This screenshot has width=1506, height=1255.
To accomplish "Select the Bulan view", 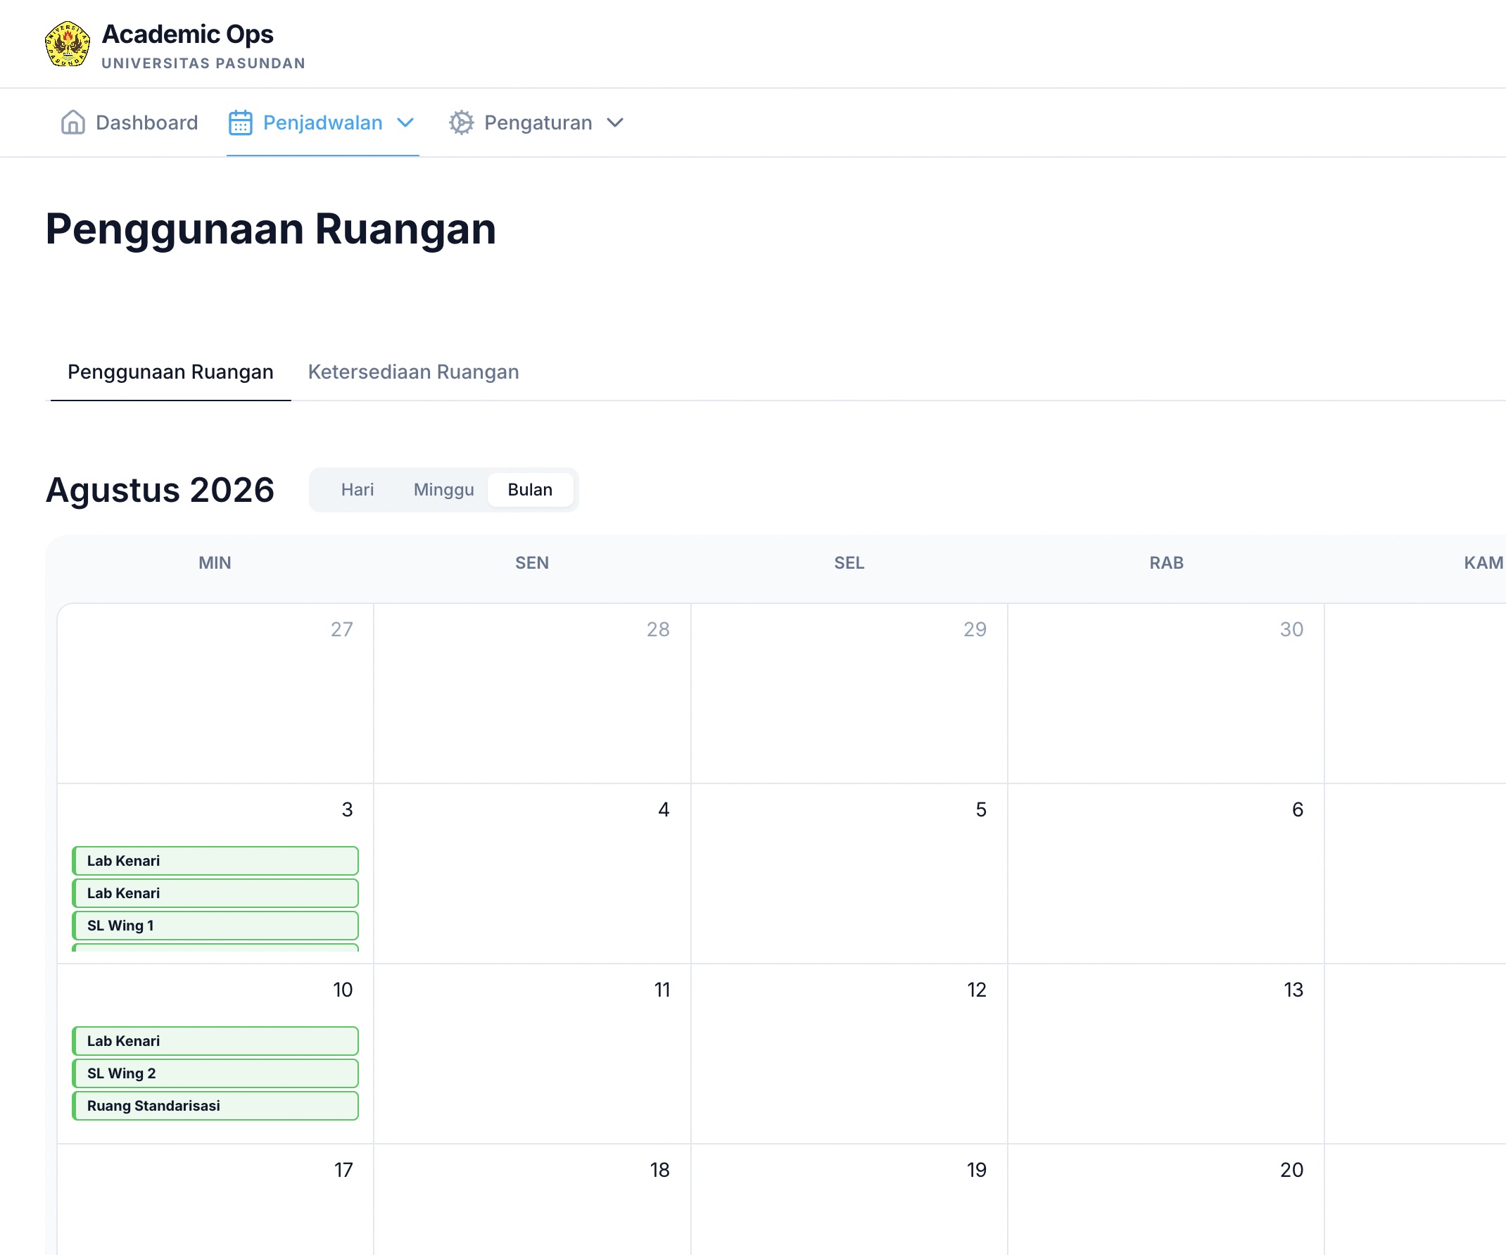I will pos(530,490).
